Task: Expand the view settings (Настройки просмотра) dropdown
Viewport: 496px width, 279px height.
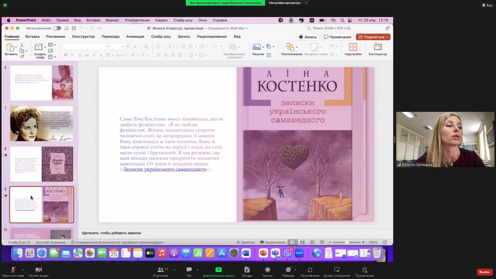Action: click(288, 3)
